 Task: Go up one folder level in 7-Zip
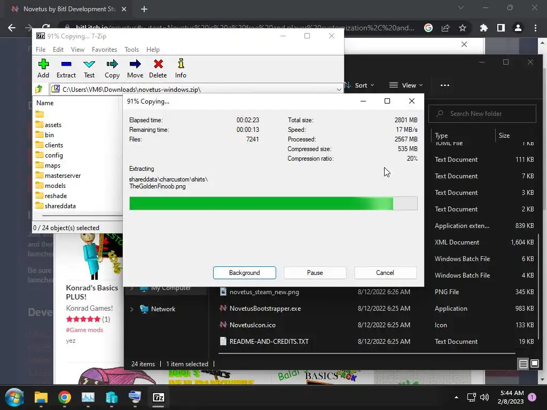[39, 89]
